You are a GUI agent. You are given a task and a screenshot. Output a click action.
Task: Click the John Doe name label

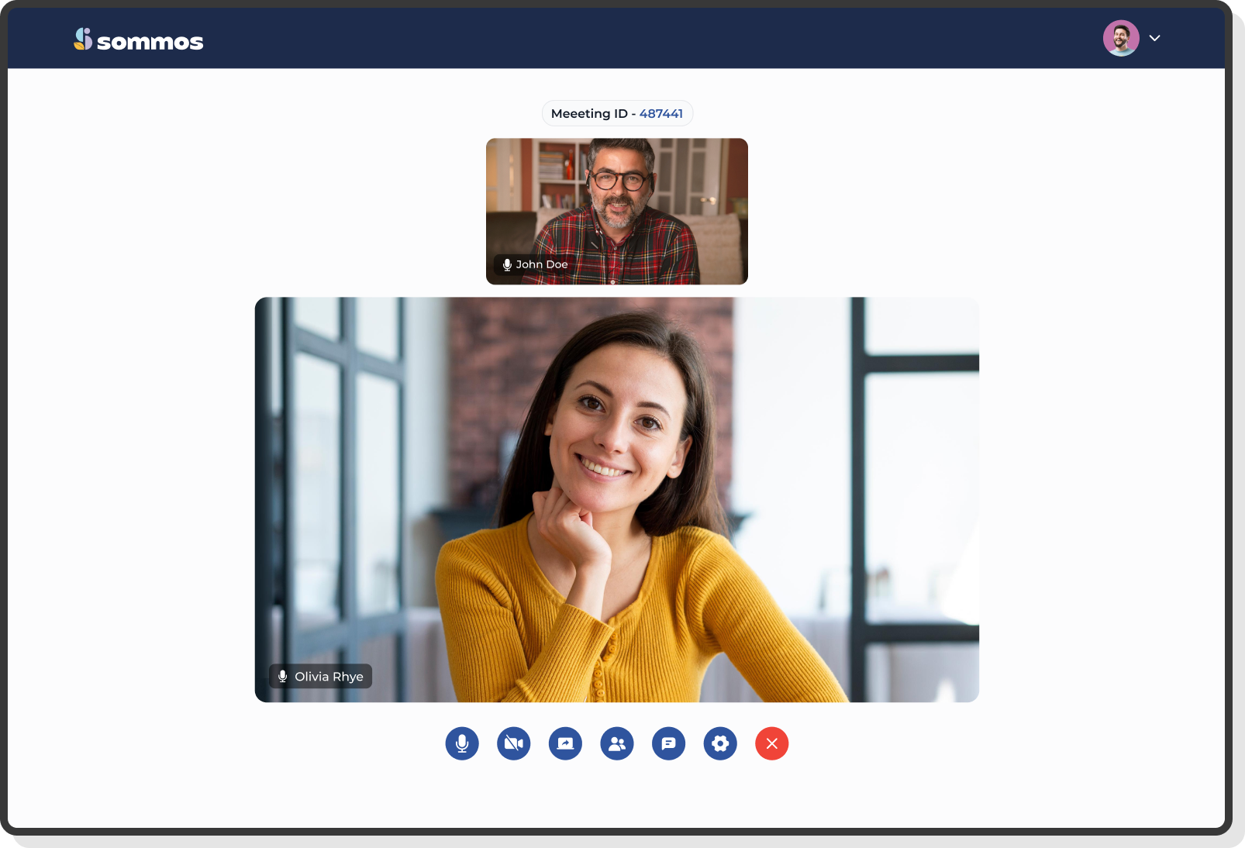pyautogui.click(x=542, y=265)
